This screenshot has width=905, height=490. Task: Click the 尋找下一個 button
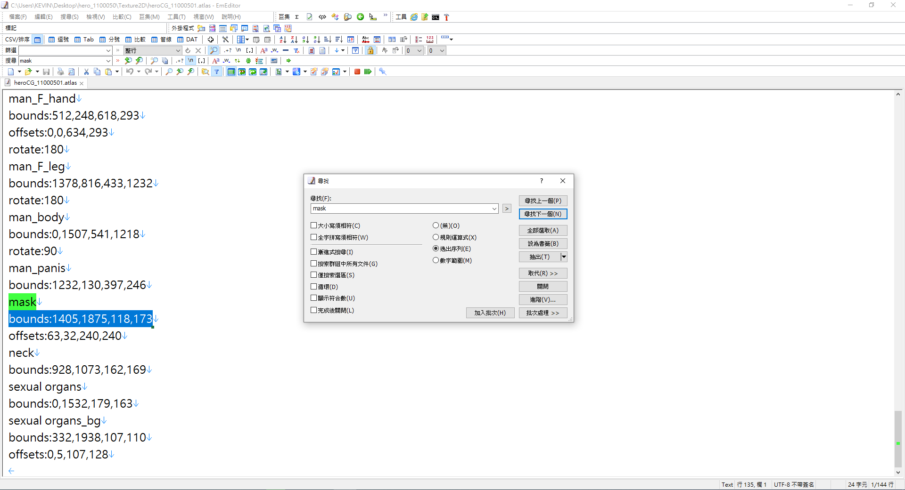[x=543, y=214]
